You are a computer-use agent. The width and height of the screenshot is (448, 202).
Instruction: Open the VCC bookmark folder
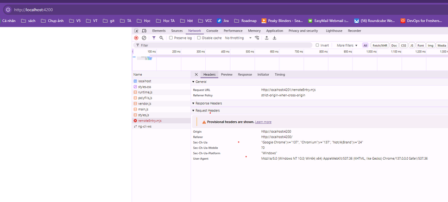click(205, 21)
